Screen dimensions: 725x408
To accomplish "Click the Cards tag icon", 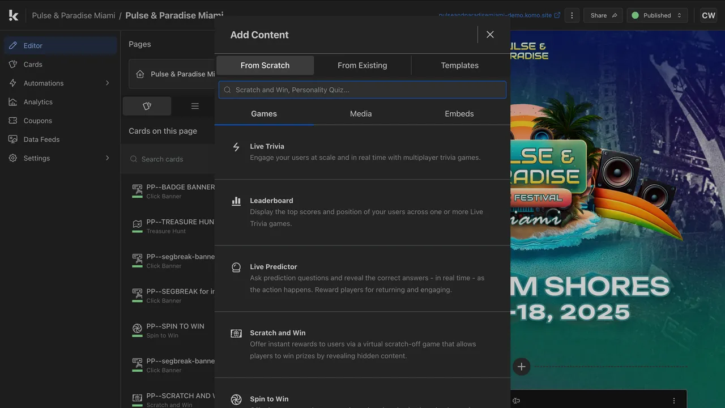I will pyautogui.click(x=13, y=64).
